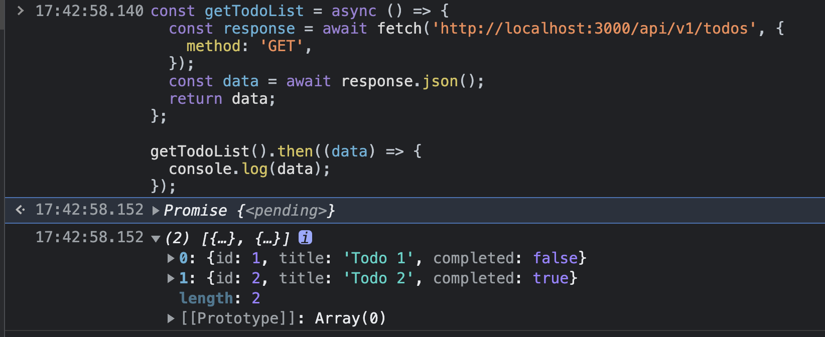The width and height of the screenshot is (825, 337).
Task: Click the Array(0) prototype value
Action: [x=350, y=318]
